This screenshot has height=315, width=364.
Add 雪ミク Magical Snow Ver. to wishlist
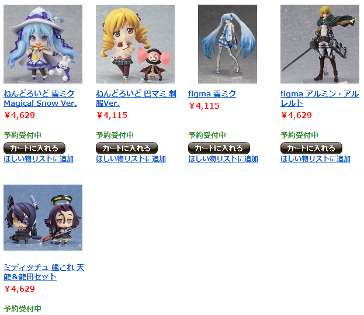coord(39,159)
